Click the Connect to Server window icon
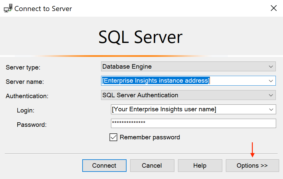 (x=8, y=8)
